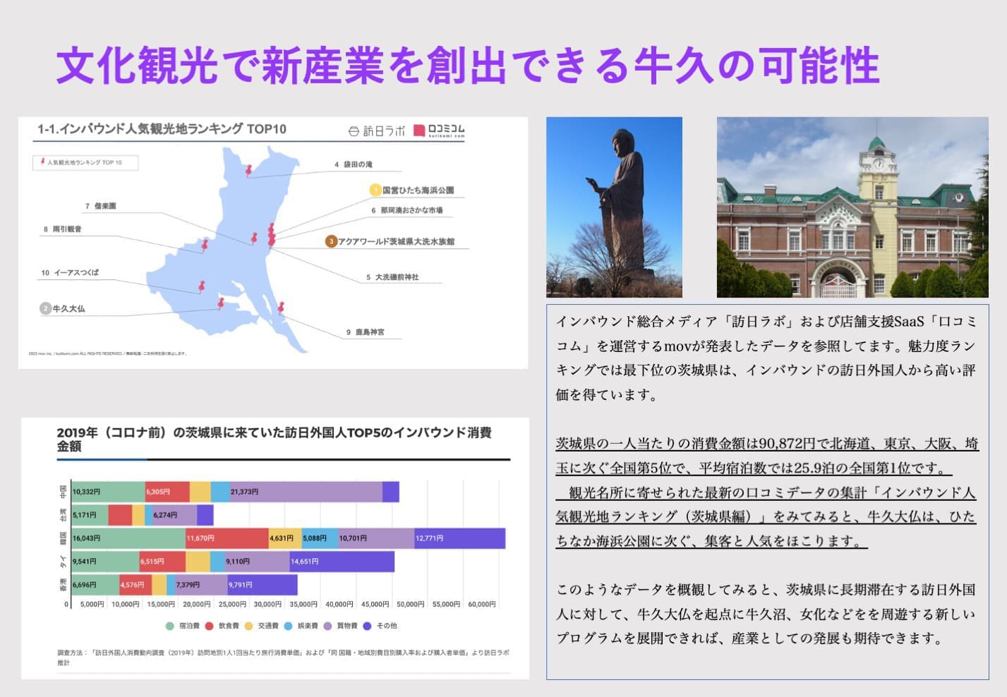
Task: Click the green 宿泊費 legend dot
Action: pyautogui.click(x=169, y=626)
